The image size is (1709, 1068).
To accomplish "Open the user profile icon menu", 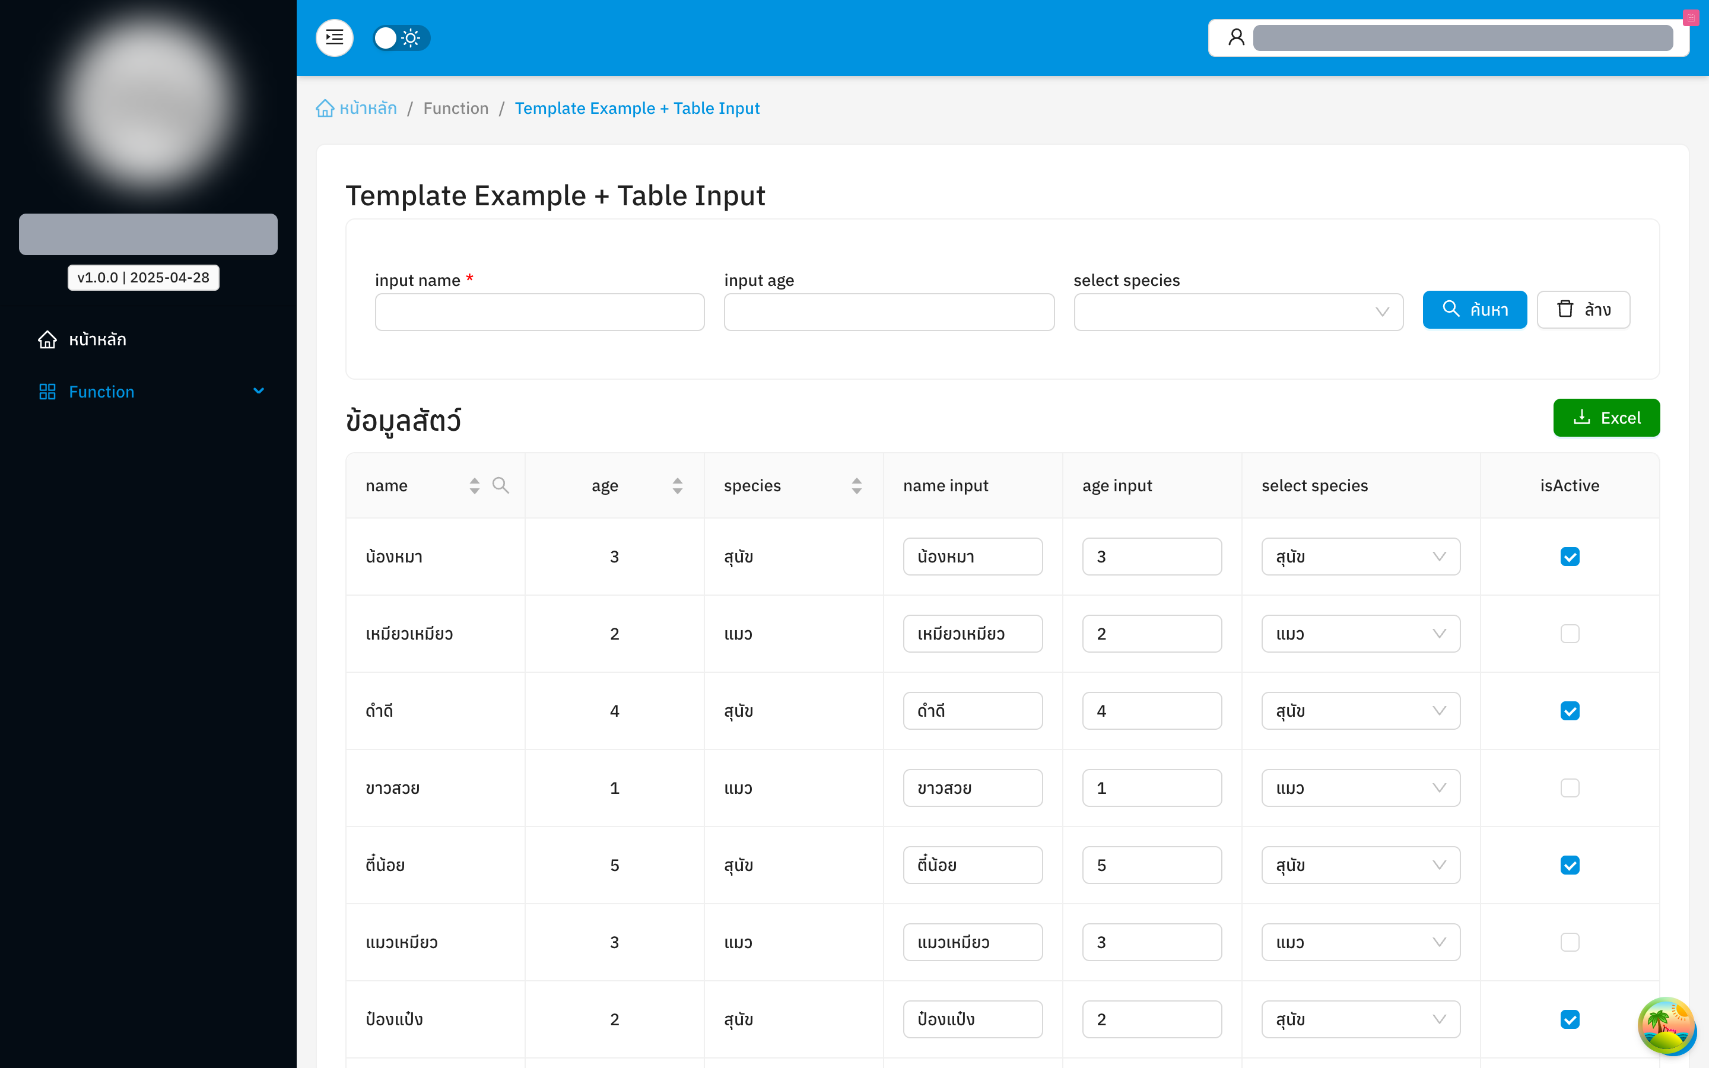I will (1236, 37).
